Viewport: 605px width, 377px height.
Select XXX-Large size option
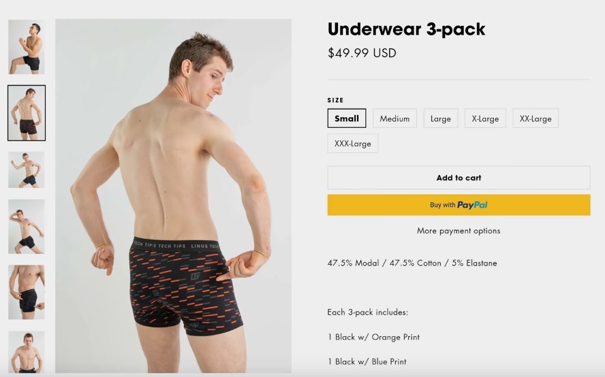coord(353,144)
